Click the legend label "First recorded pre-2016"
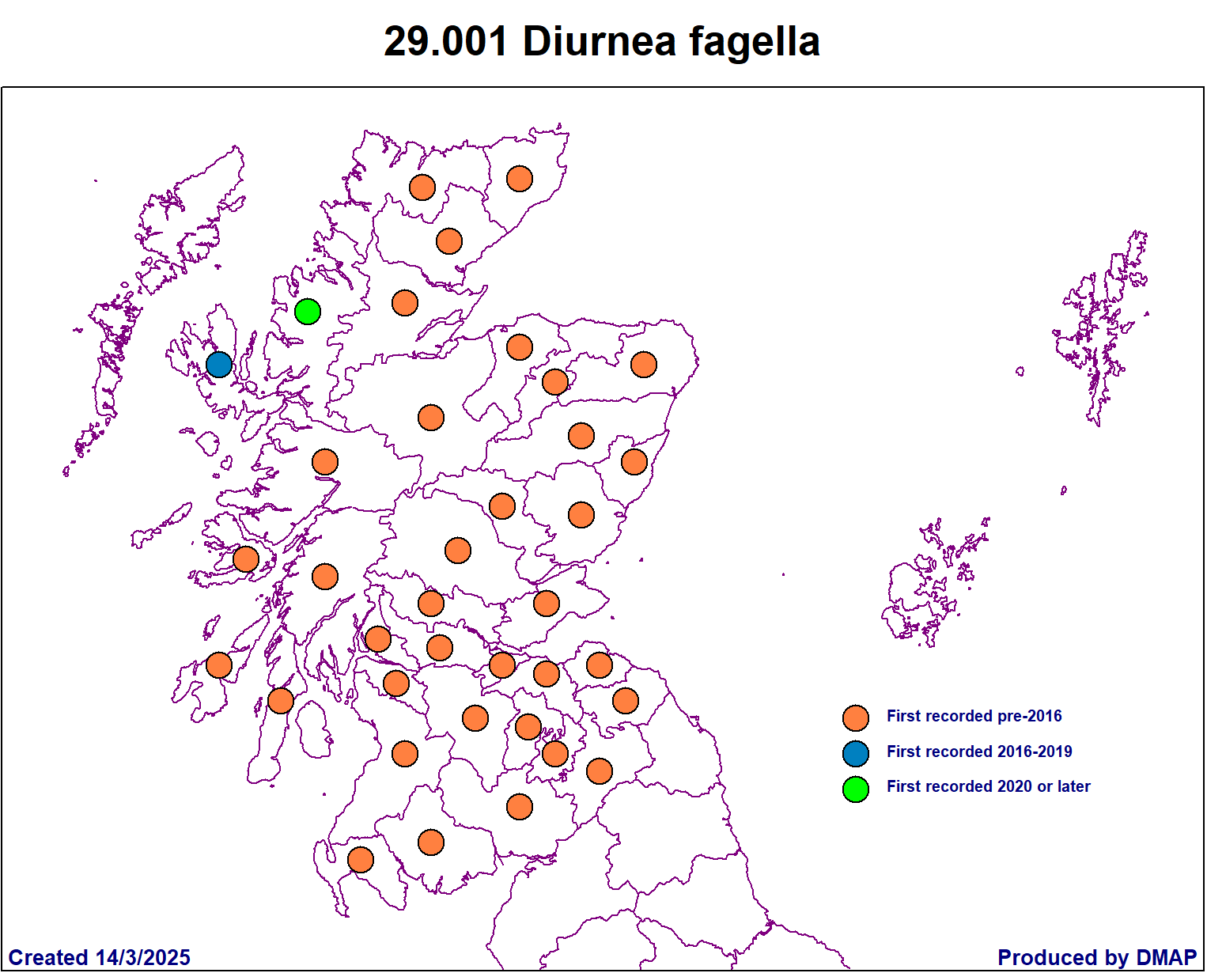This screenshot has height=973, width=1207. tap(974, 716)
